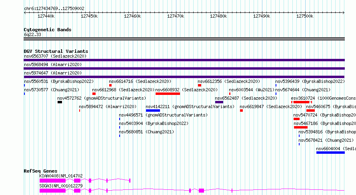Open the nsv4572762 (gnomADStructuralVariants) label
The height and width of the screenshot is (195, 356).
tap(102, 98)
